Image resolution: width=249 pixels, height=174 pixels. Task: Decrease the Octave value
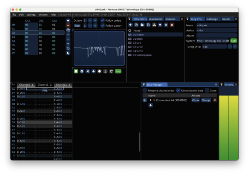pos(90,20)
